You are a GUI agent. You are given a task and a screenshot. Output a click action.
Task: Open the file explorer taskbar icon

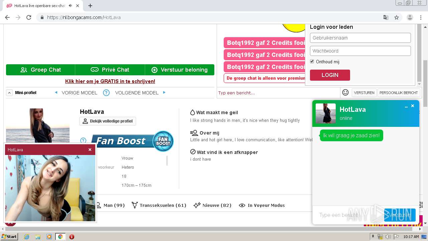tap(38, 237)
